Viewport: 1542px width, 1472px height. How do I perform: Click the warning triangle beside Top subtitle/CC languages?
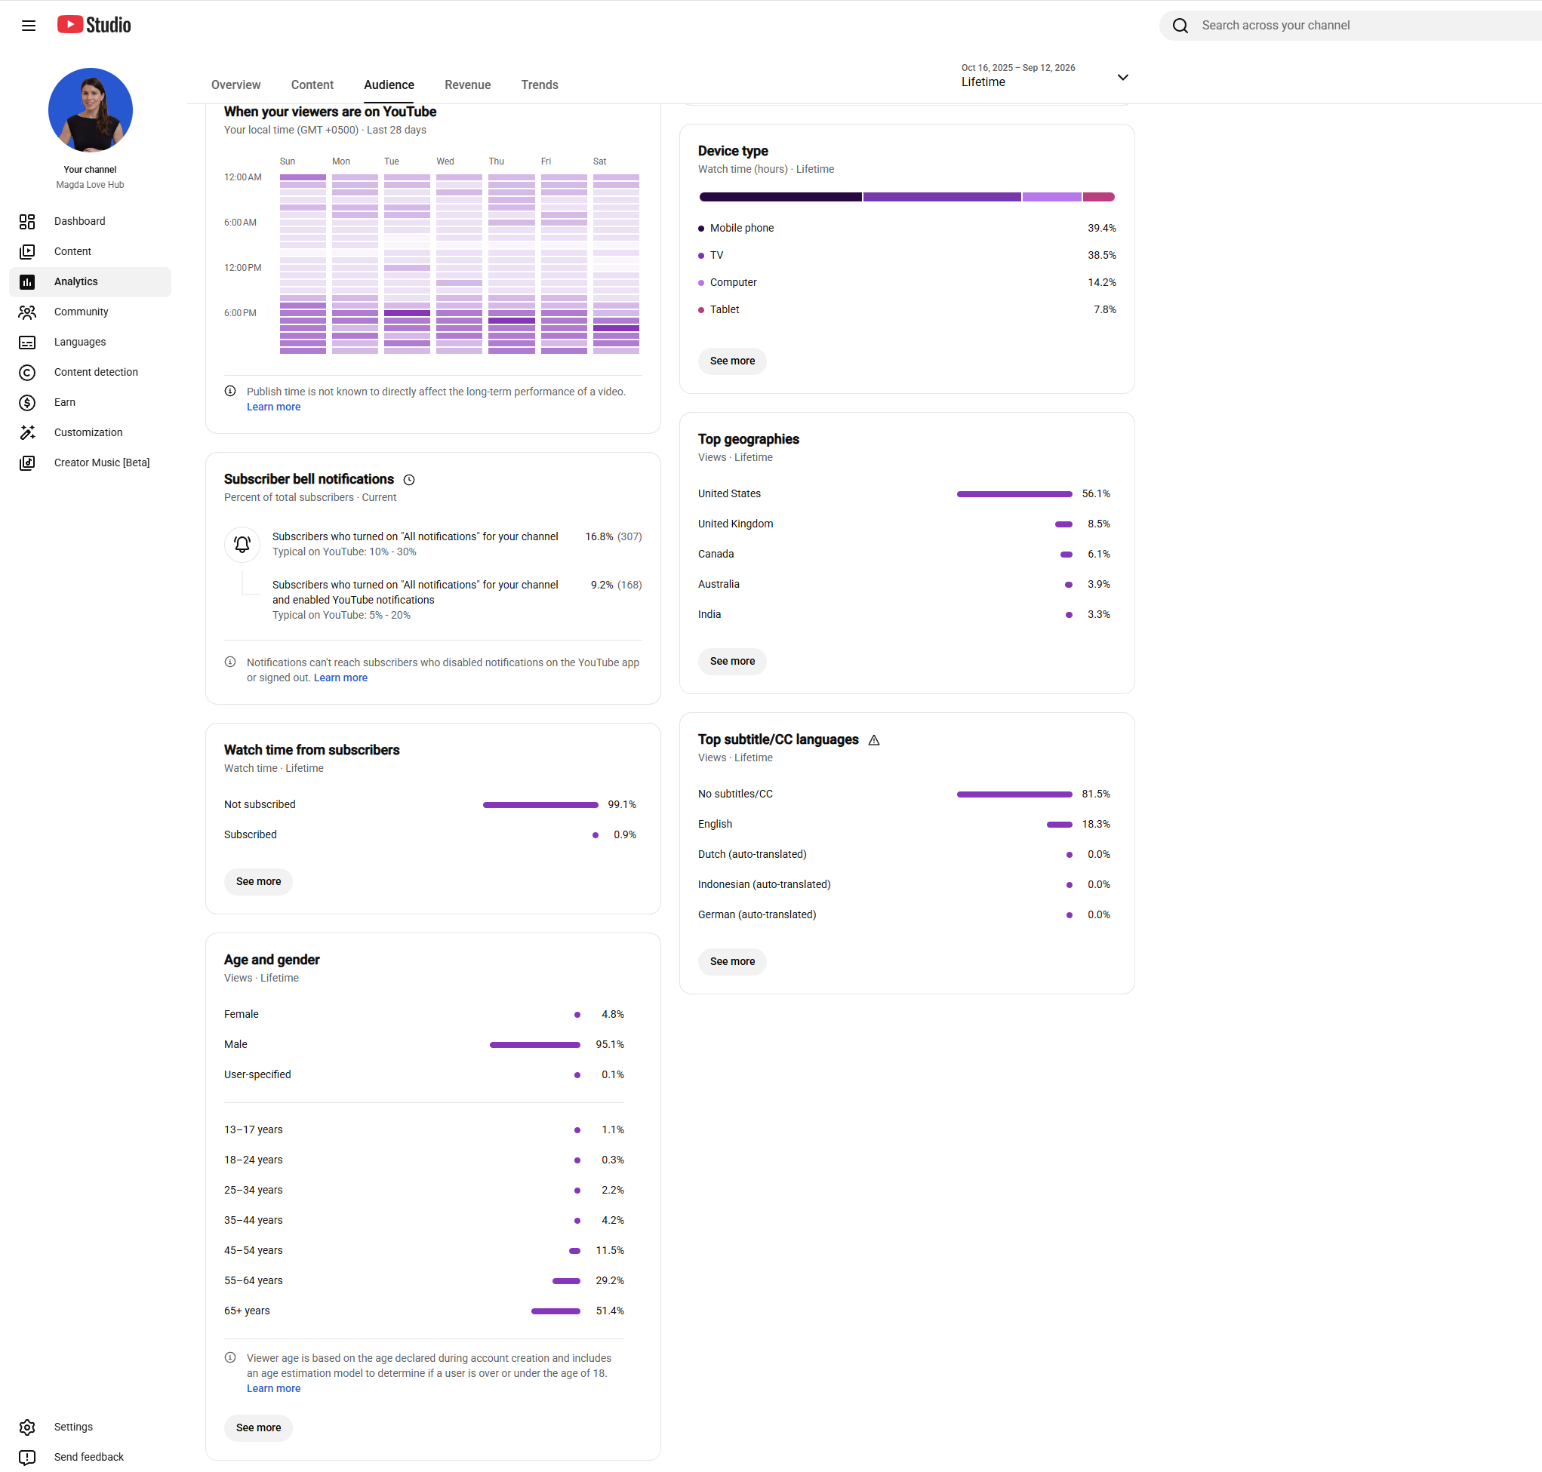874,740
